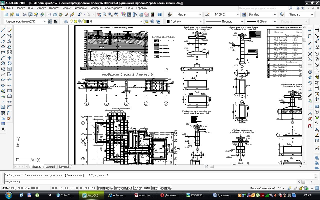
Task: Select the Line draw tool
Action: (x=3, y=30)
